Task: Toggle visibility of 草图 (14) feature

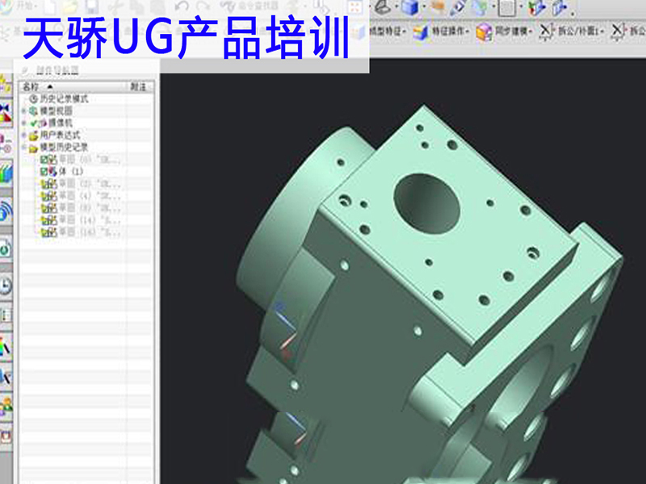Action: [45, 220]
